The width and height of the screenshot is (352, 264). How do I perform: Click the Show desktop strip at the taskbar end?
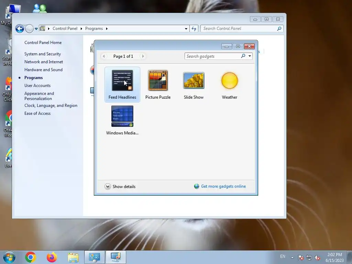[x=350, y=257]
